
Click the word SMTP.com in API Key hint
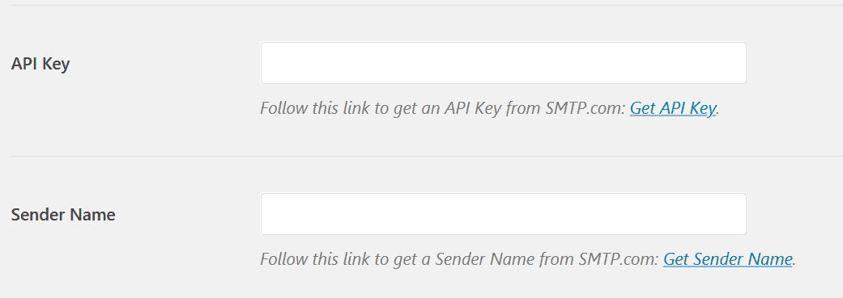coord(585,108)
